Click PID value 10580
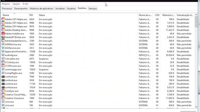The height and width of the screenshot is (112, 200). (32, 52)
